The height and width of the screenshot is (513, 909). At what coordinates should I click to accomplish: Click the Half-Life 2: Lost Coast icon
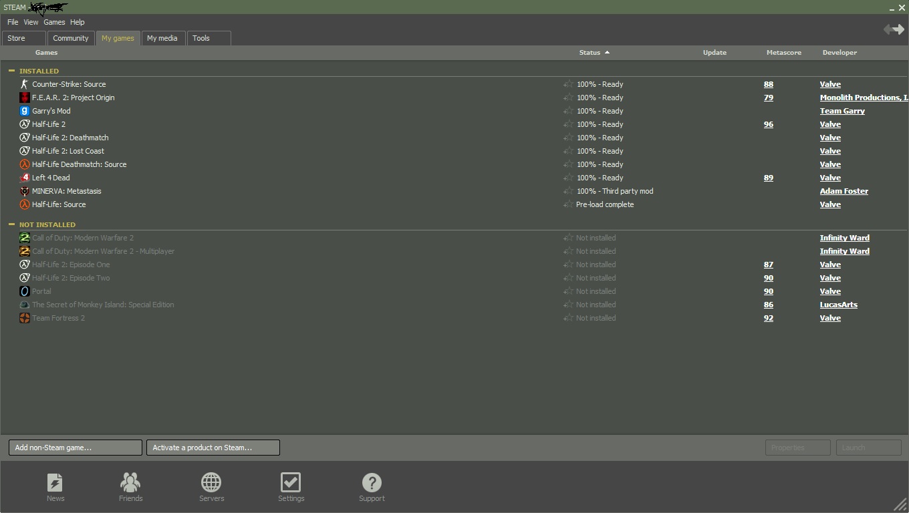[x=25, y=151]
